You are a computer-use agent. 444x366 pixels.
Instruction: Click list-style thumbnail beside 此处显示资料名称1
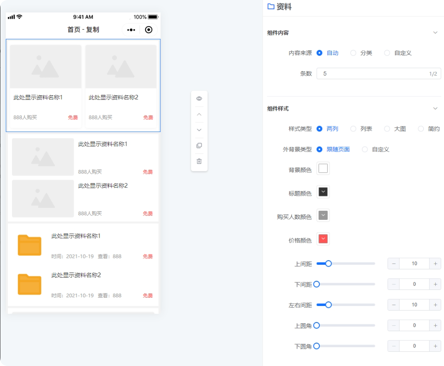click(x=43, y=157)
